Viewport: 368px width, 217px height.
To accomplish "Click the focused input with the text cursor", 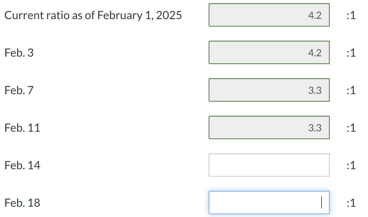I will [x=269, y=202].
